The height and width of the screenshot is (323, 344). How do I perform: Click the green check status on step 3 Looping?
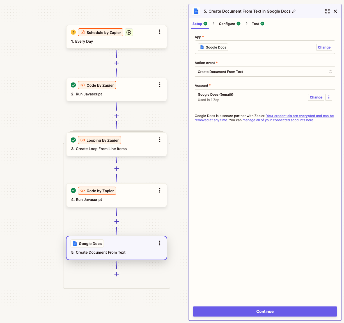(73, 140)
